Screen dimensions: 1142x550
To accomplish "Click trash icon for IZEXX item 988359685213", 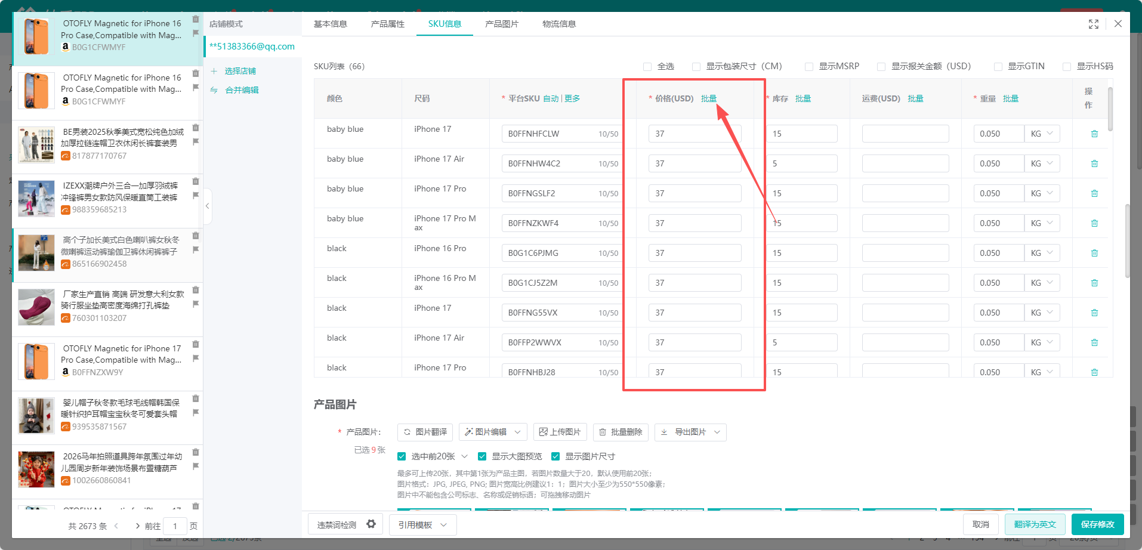I will point(196,181).
